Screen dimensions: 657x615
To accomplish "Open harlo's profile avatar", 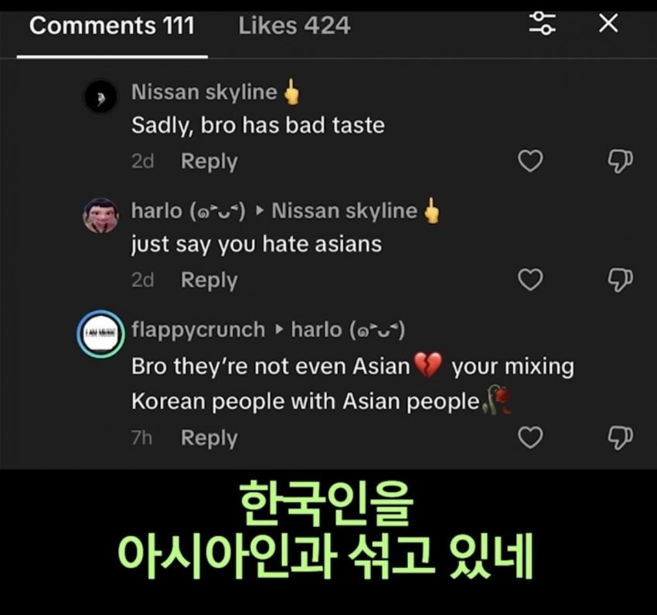I will point(100,216).
